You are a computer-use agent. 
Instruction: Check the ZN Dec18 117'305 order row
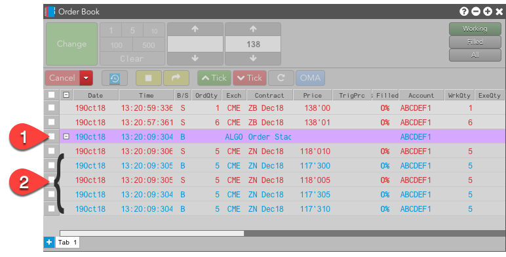(x=51, y=194)
